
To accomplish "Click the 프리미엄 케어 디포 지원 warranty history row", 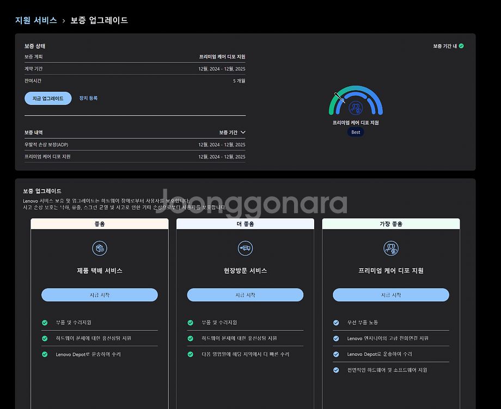I will pos(135,157).
